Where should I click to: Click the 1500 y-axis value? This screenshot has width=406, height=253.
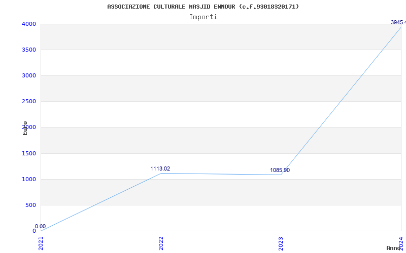[x=29, y=154]
